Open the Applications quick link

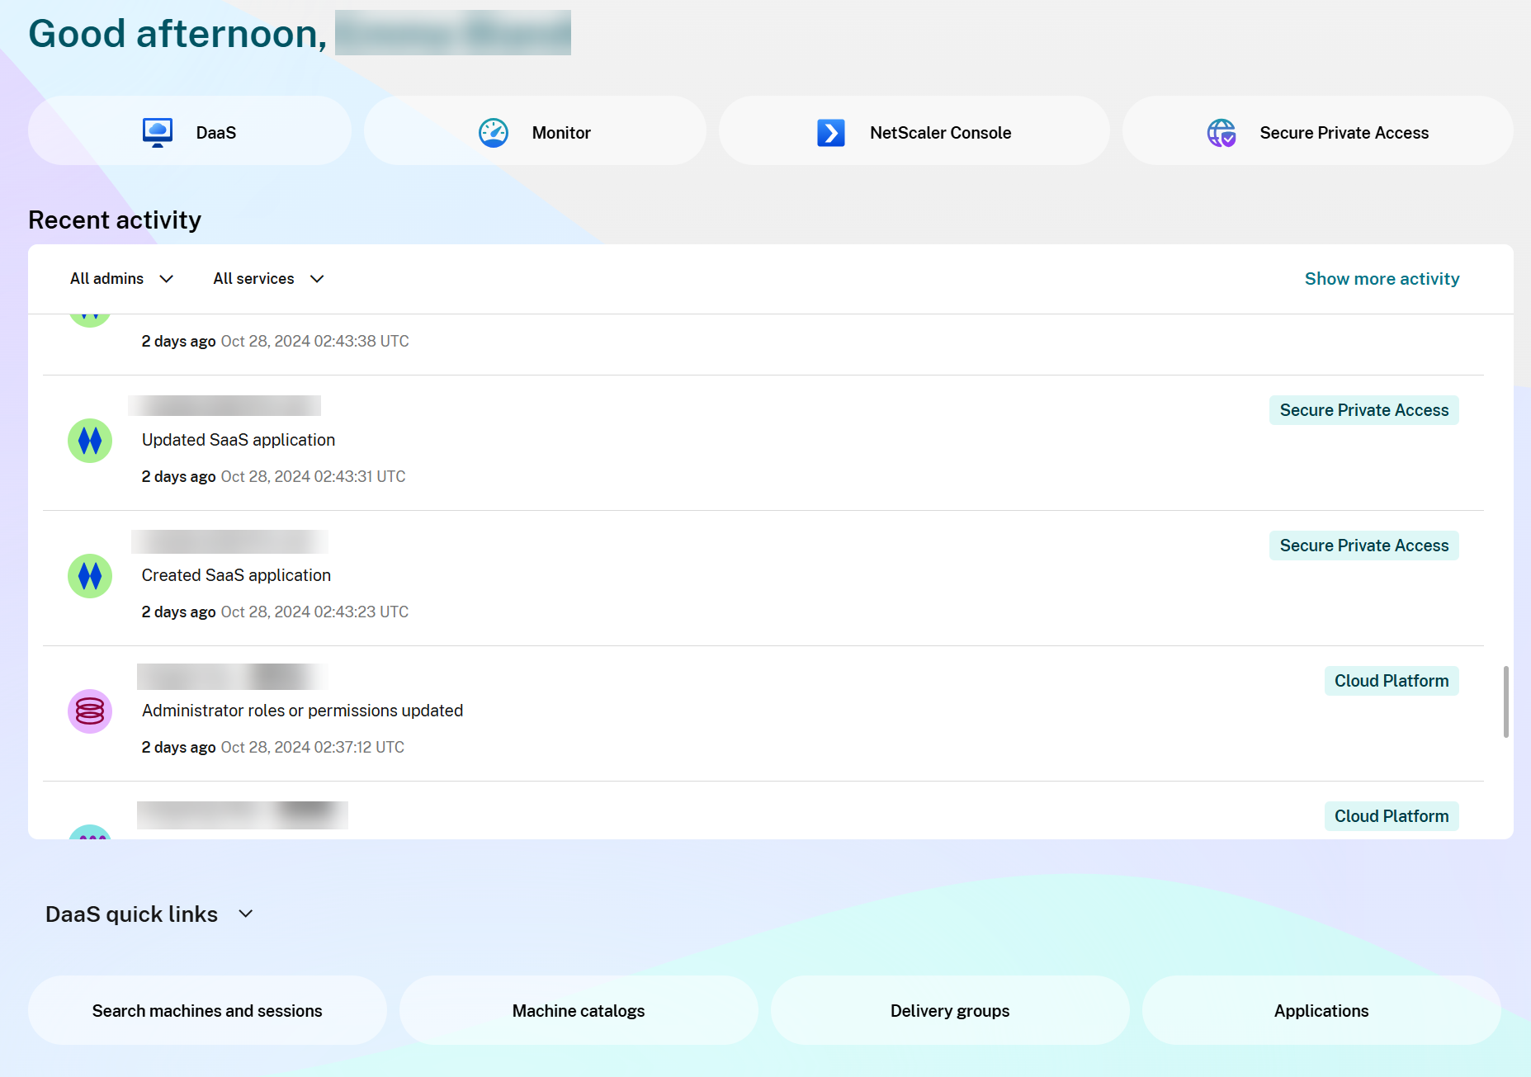[1321, 1011]
